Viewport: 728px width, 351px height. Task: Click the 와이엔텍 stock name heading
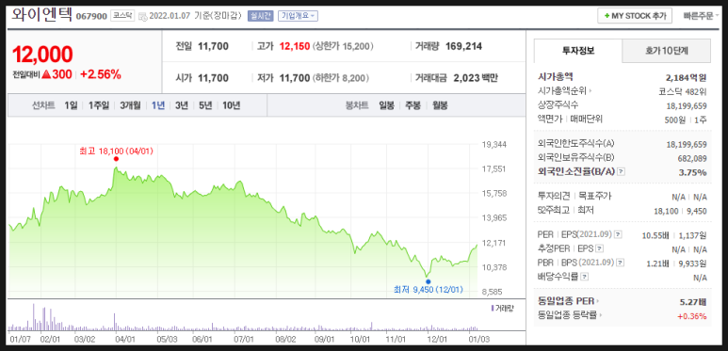42,14
